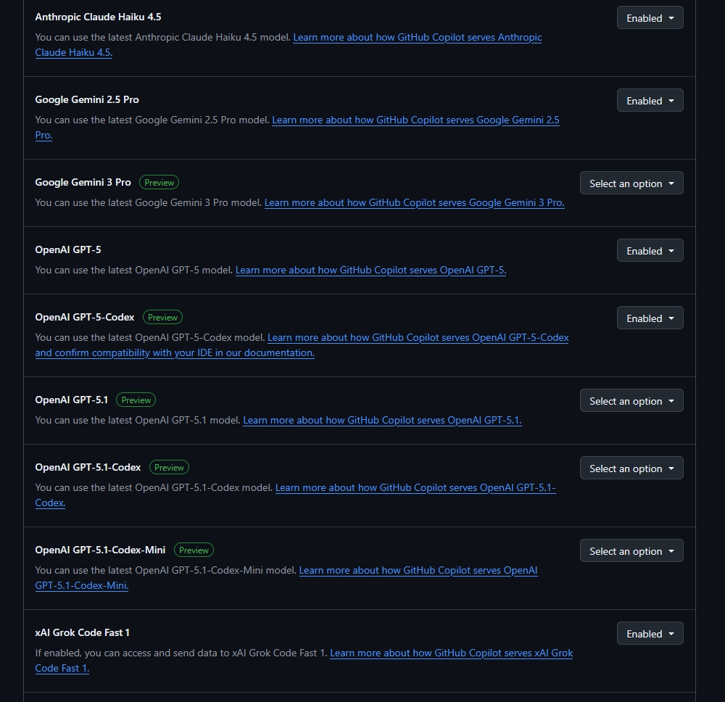The image size is (725, 702).
Task: Open the Gemini 2.5 Pro Enabled dropdown
Action: point(650,101)
